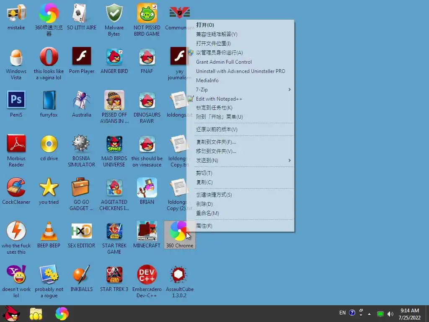The height and width of the screenshot is (322, 429).
Task: Choose 锁定到任务栏(K) entry
Action: coord(240,108)
